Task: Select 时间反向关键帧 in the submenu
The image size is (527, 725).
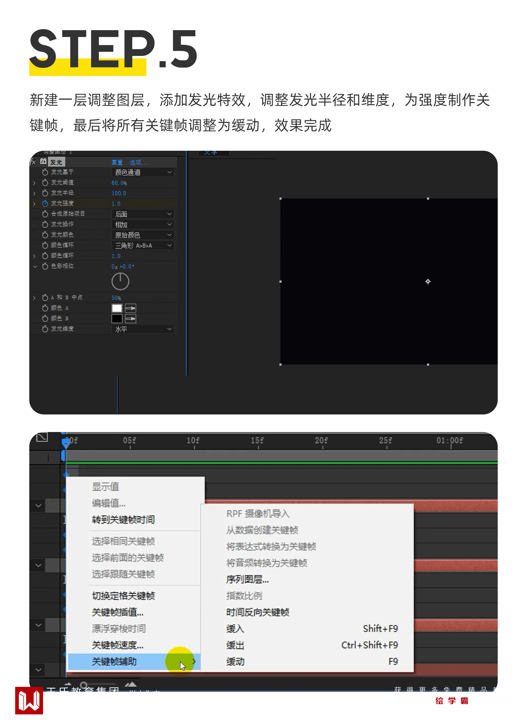Action: pyautogui.click(x=258, y=612)
